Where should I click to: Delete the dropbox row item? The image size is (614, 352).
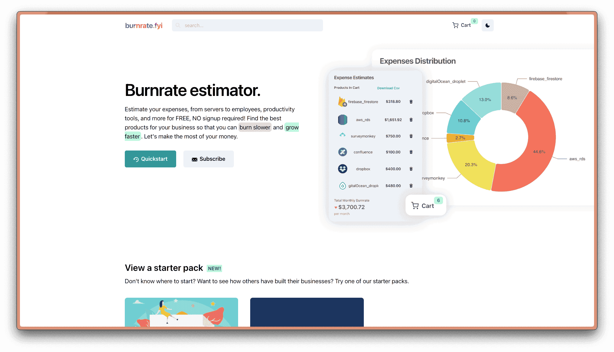pos(411,169)
